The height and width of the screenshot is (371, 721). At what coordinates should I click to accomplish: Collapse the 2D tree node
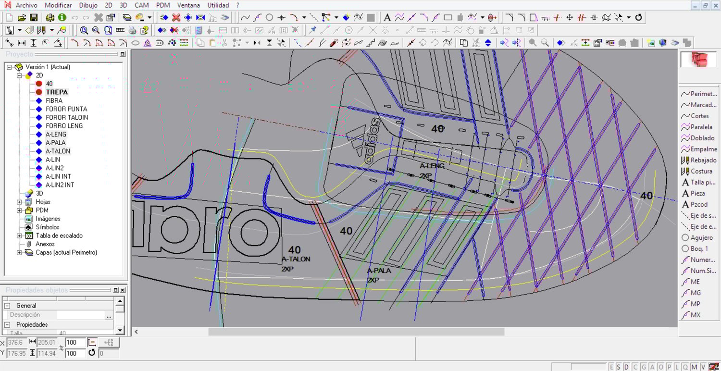(19, 75)
